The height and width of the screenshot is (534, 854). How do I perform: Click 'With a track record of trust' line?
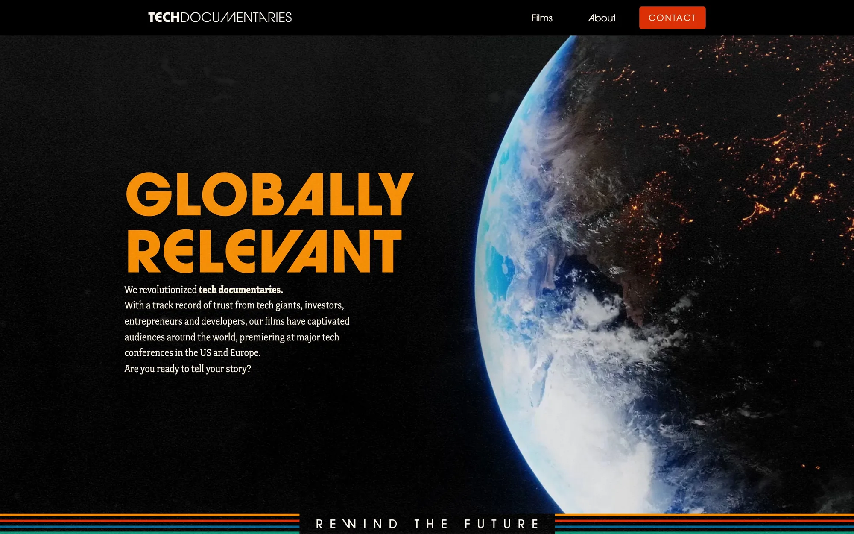point(234,305)
